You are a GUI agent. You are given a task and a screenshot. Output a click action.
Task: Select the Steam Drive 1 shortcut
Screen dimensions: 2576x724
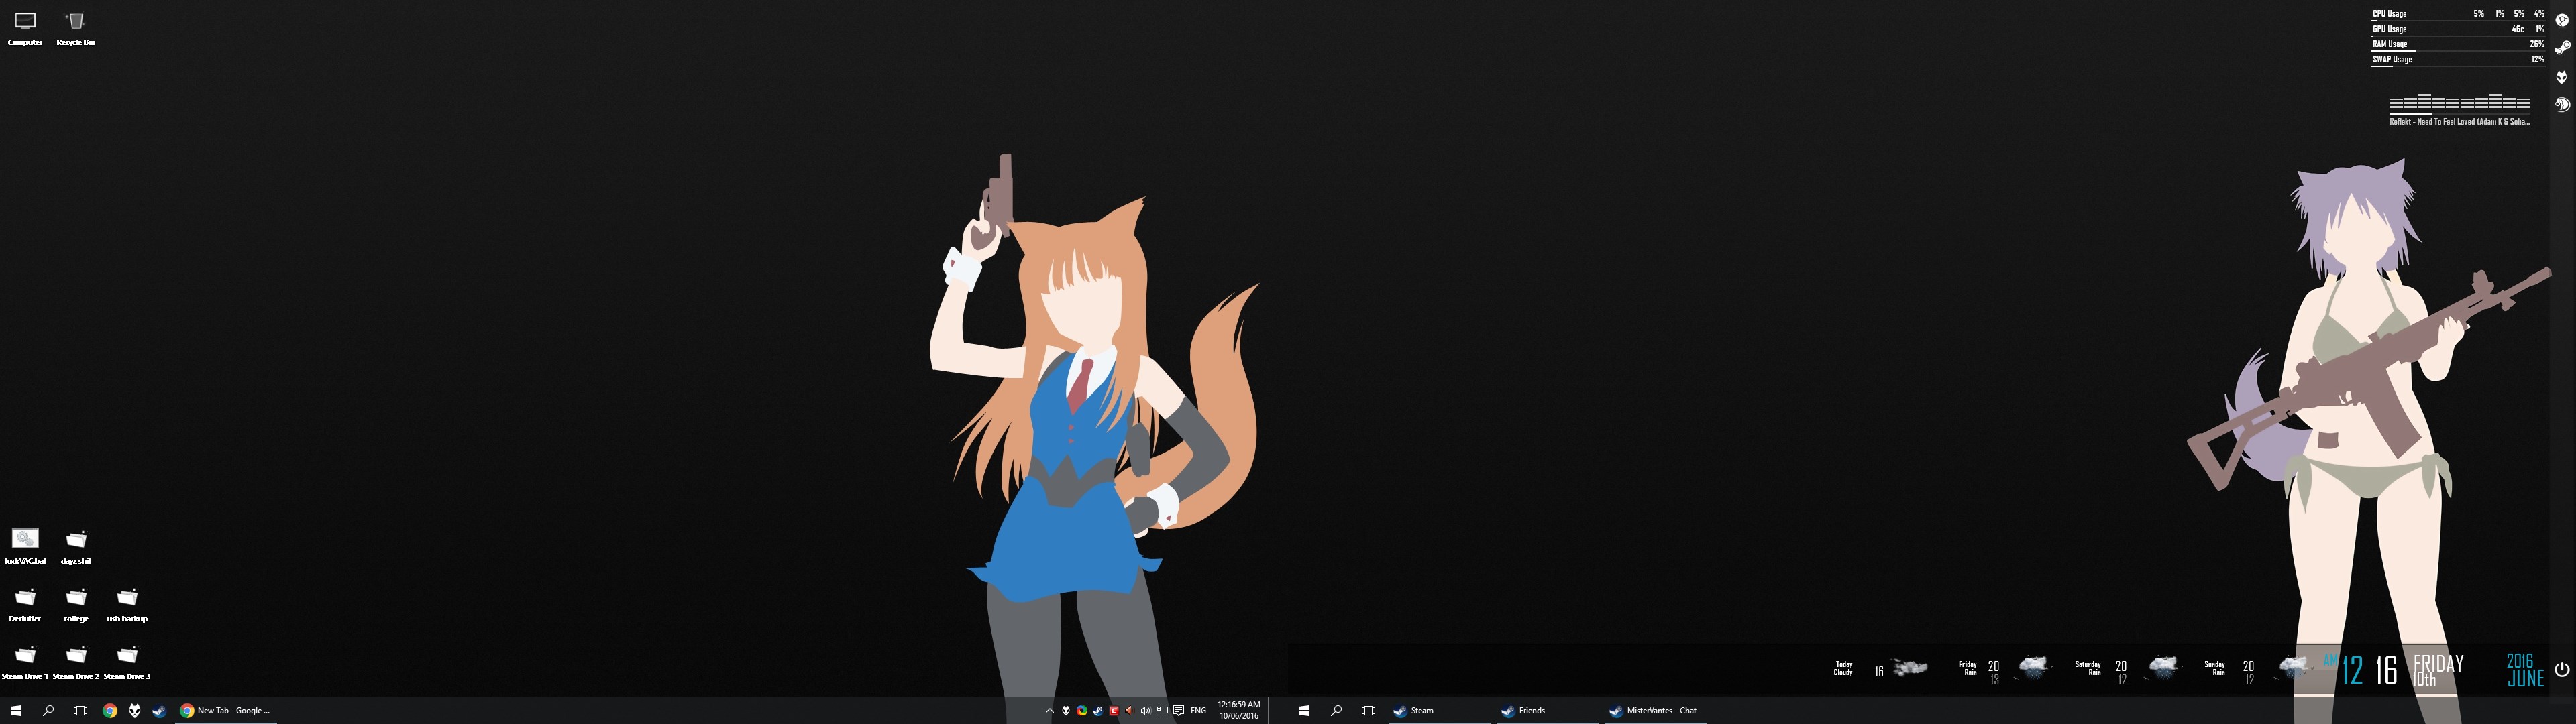pos(25,662)
